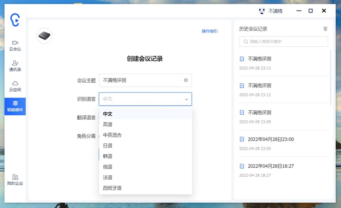Viewport: 341px width, 208px height.
Task: Open the 通讯录 contacts icon
Action: pyautogui.click(x=15, y=65)
